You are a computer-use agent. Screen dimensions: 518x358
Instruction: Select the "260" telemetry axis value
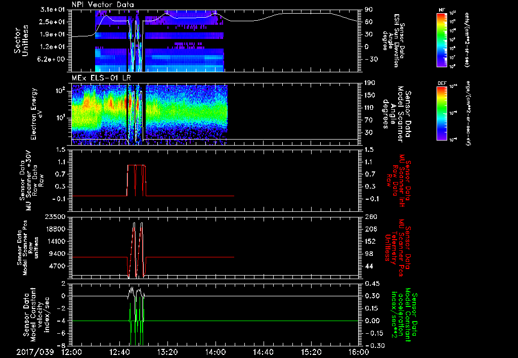(370, 217)
